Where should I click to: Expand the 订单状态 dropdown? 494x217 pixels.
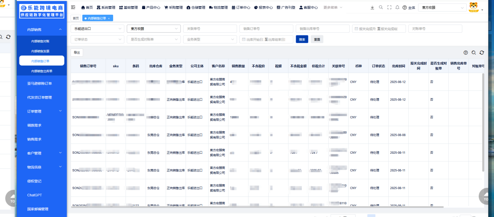(97, 40)
